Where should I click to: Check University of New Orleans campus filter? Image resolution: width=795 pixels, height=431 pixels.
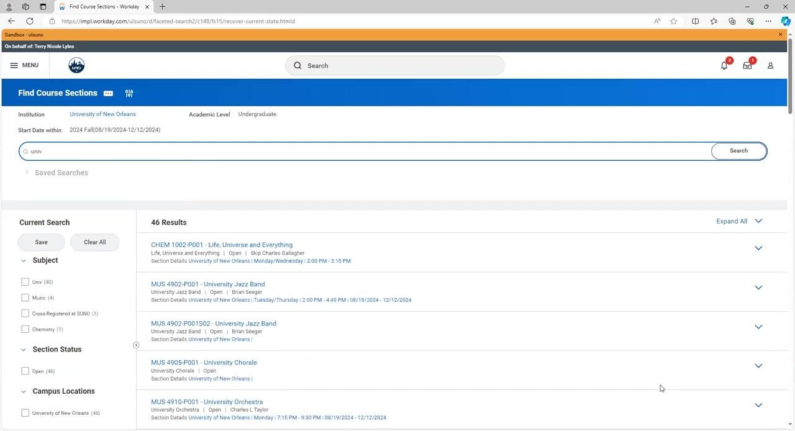point(25,413)
